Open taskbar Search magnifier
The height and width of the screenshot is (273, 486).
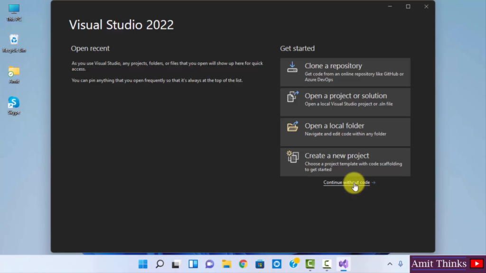159,264
